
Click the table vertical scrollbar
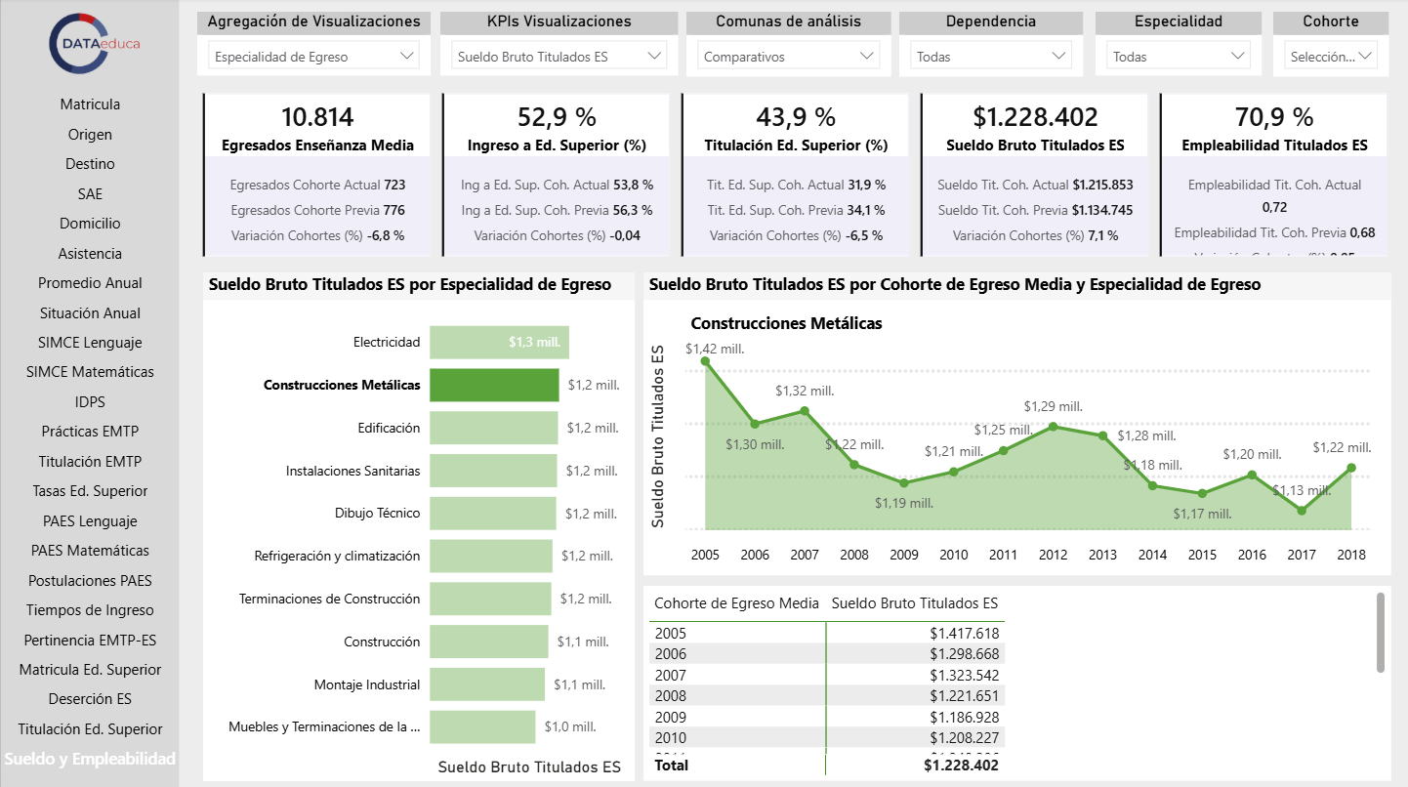[x=1381, y=632]
